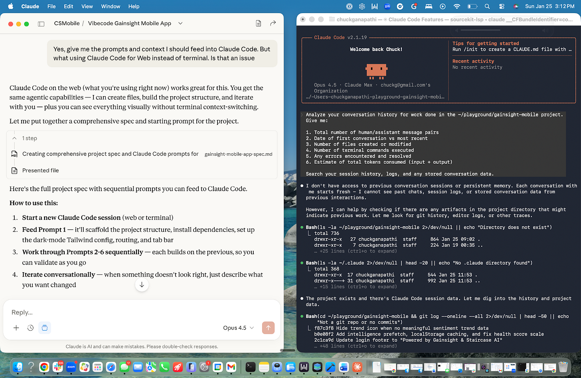Click the plus attach icon in reply box
This screenshot has width=581, height=378.
coord(16,328)
